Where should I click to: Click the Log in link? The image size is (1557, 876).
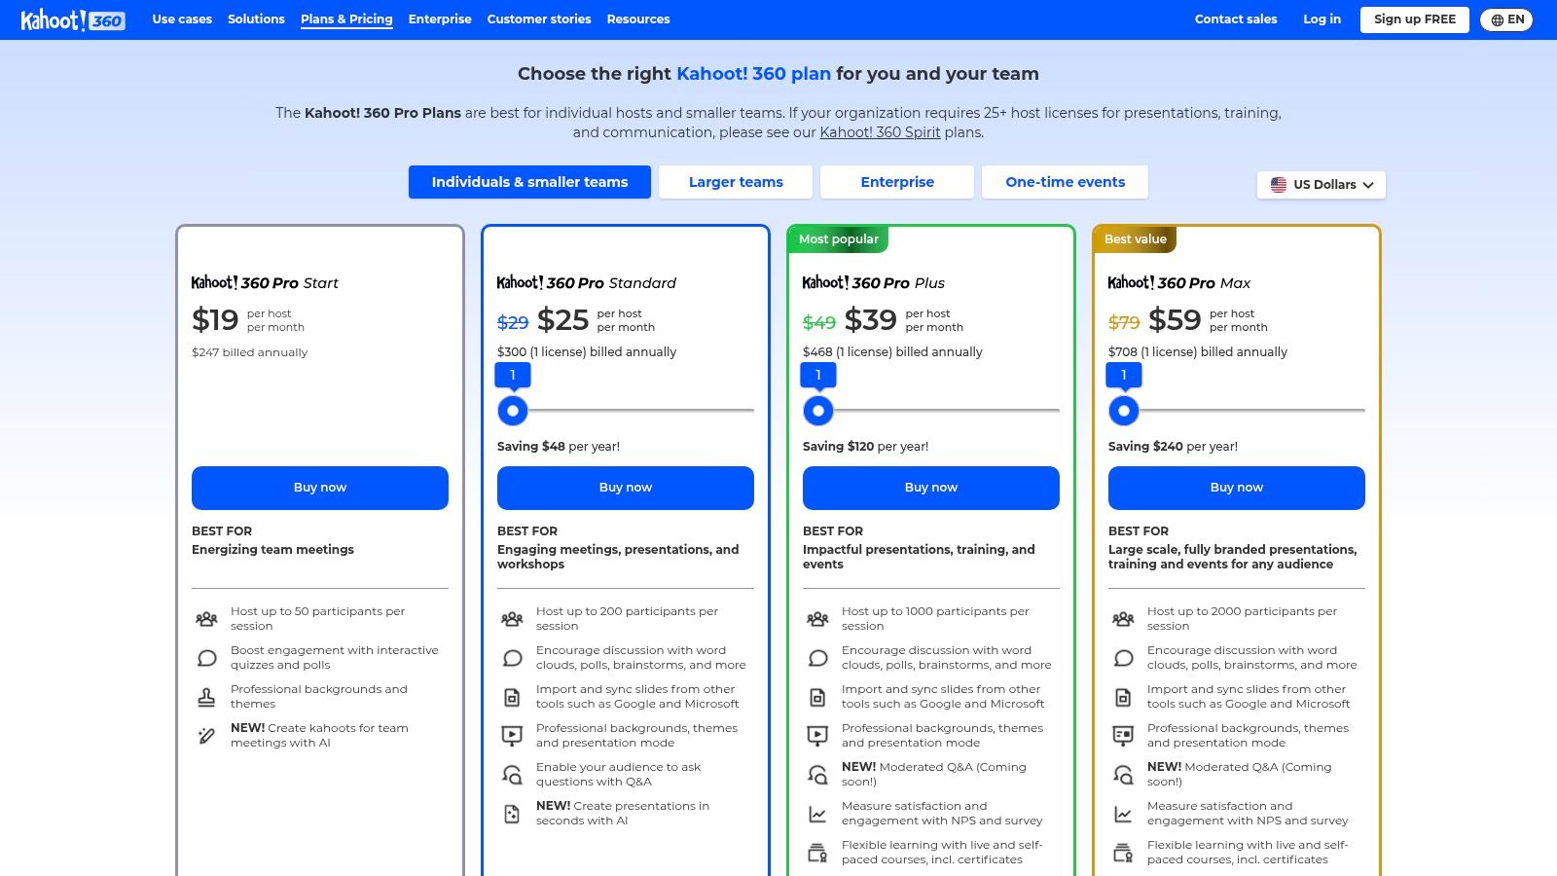[x=1322, y=19]
